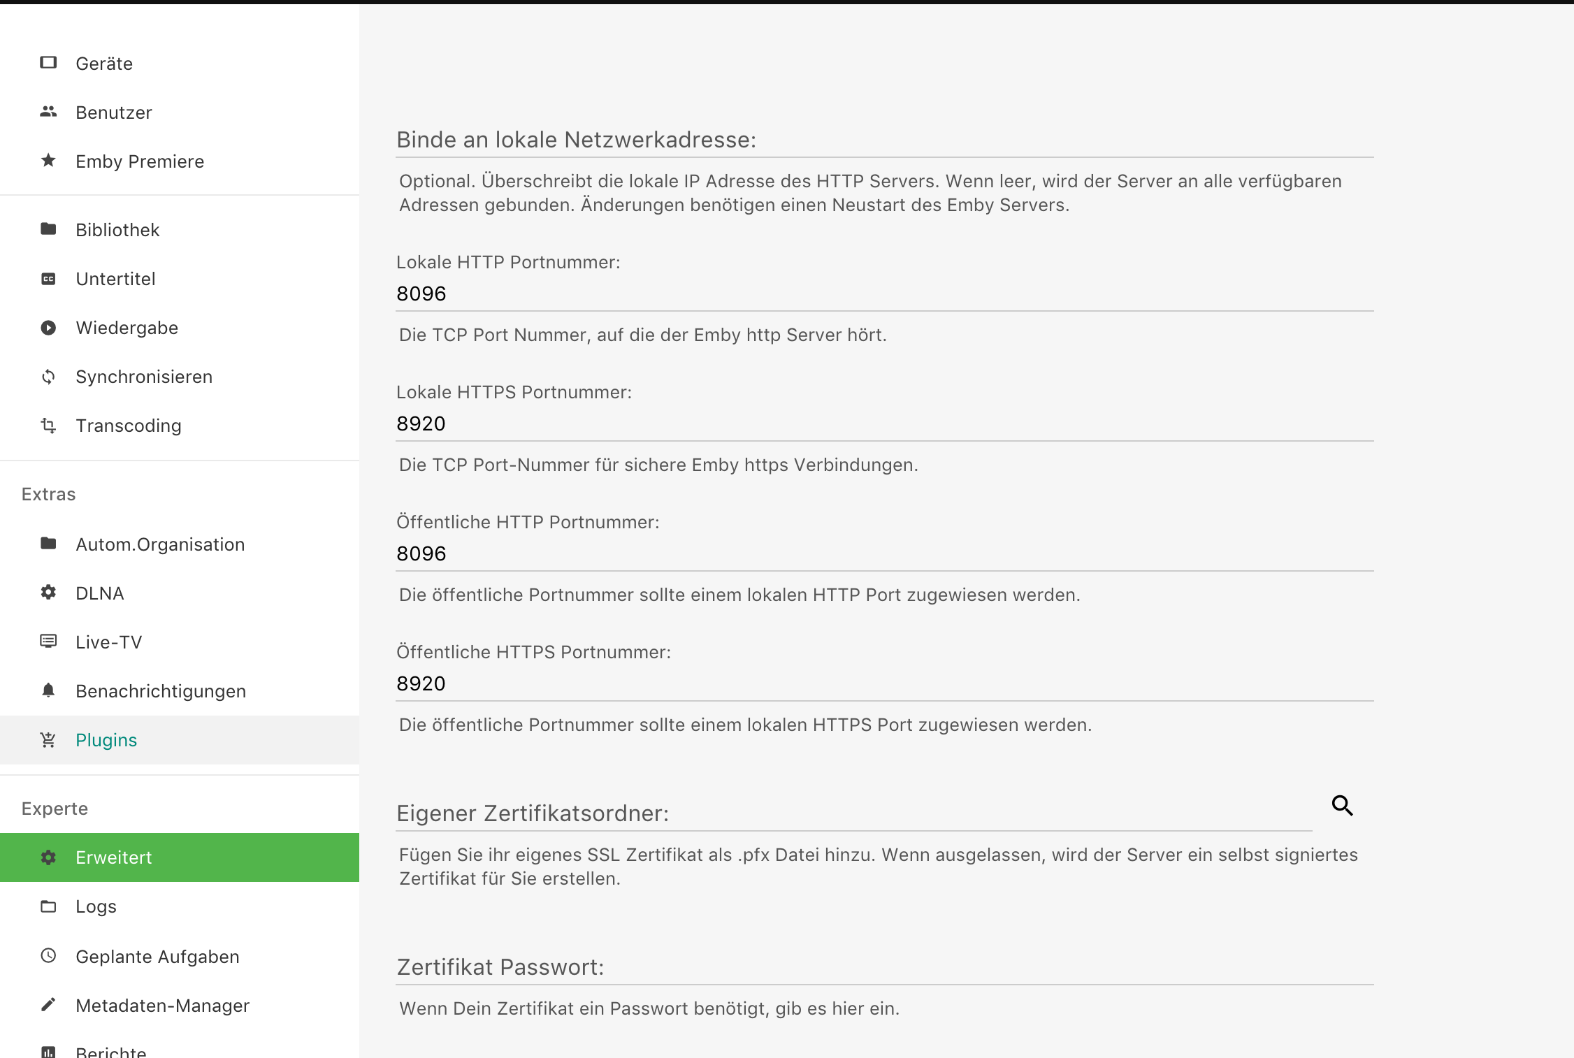Open the Benutzer settings page
This screenshot has height=1058, width=1574.
[180, 113]
